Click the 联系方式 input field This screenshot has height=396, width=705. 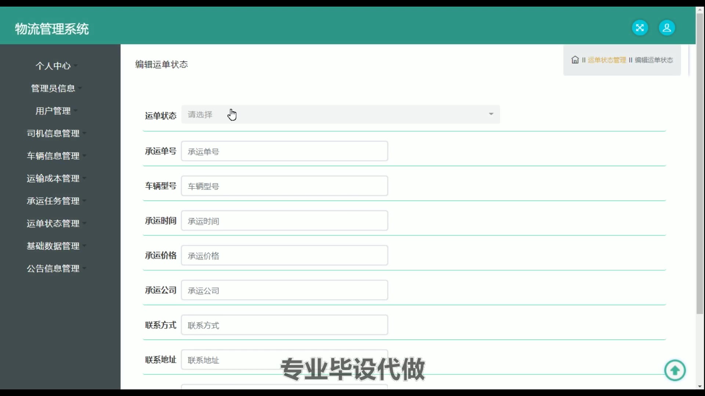284,325
